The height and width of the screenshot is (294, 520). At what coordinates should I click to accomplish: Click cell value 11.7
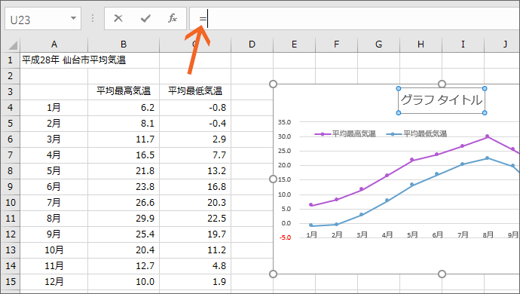click(124, 139)
